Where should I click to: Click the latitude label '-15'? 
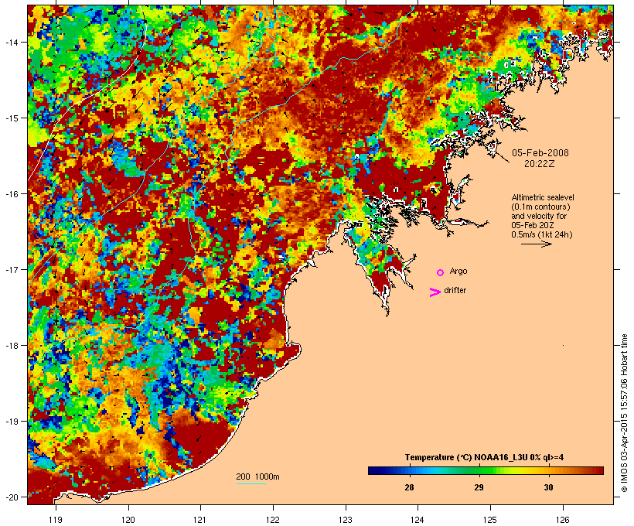coord(11,118)
